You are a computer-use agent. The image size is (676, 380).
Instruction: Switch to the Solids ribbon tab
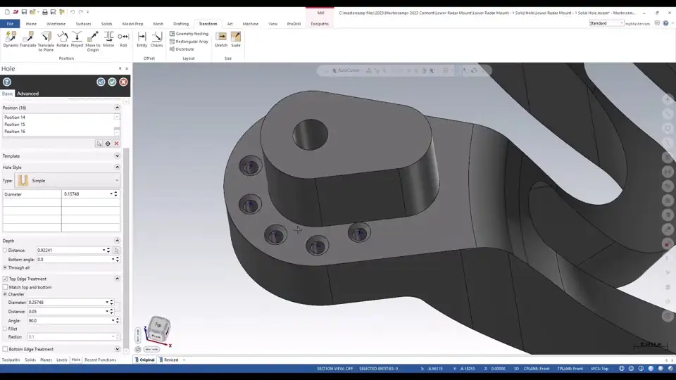pyautogui.click(x=106, y=24)
